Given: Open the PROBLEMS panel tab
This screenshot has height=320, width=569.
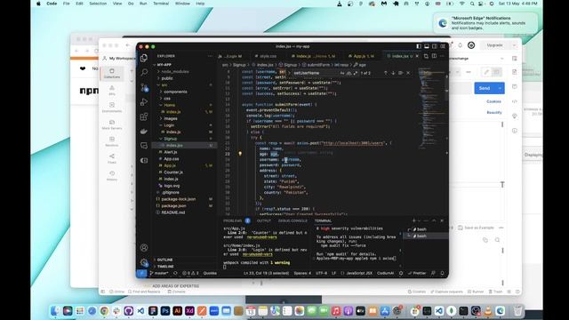Looking at the screenshot, I should pos(233,220).
